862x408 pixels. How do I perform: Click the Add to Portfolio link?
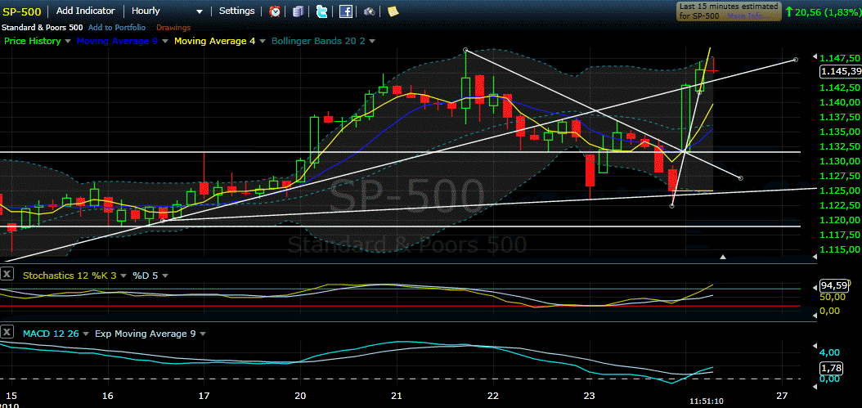tap(117, 28)
